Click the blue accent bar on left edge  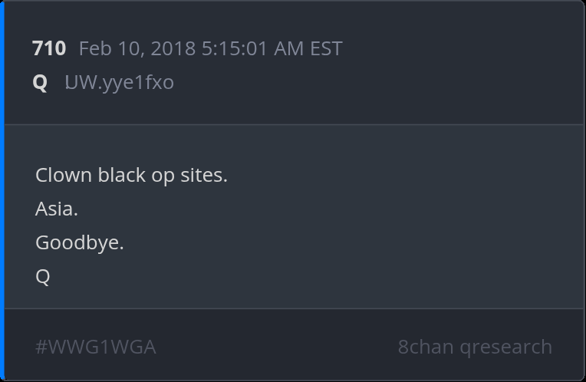pos(2,191)
